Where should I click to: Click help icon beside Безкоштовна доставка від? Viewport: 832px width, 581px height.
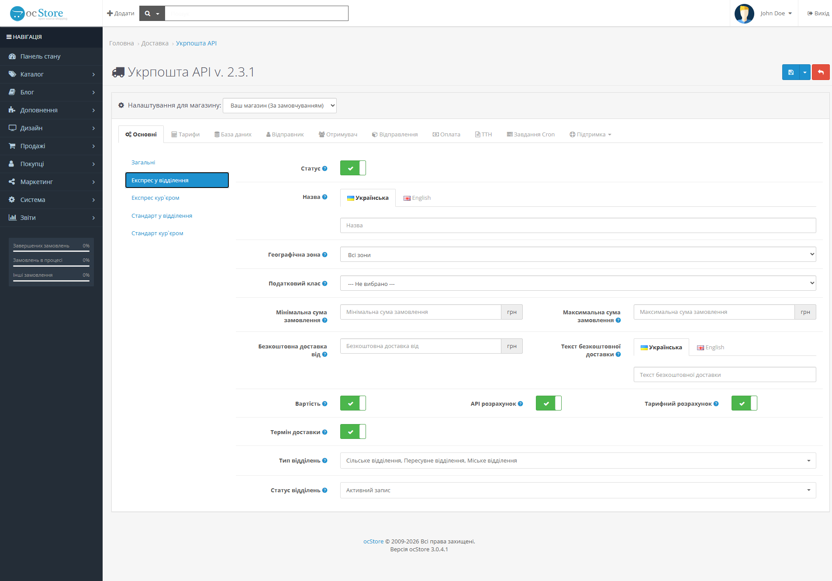tap(325, 354)
